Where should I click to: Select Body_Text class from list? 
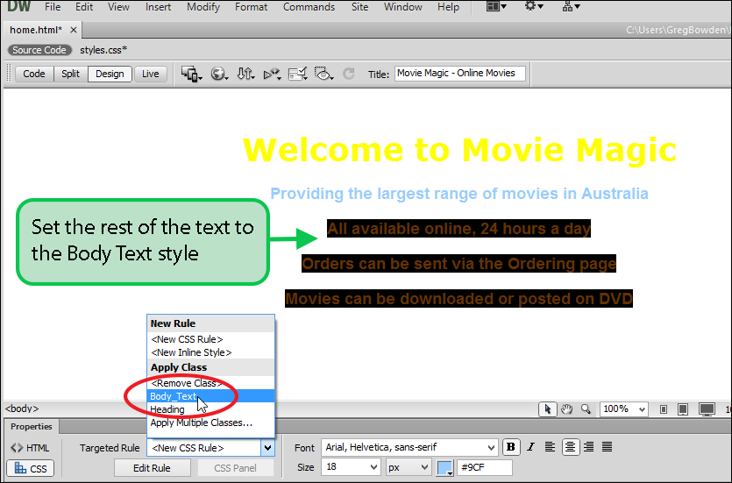[210, 396]
